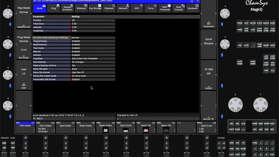This screenshot has width=279, height=157.
Task: Click encoder E knob
Action: click(x=225, y=14)
